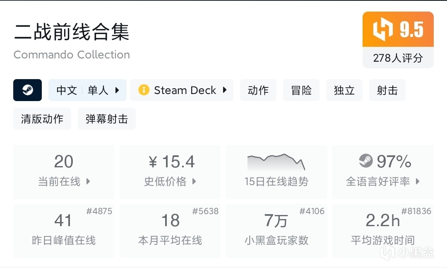The height and width of the screenshot is (268, 447).
Task: Expand the 当前在线 current online details
Action: click(x=88, y=181)
